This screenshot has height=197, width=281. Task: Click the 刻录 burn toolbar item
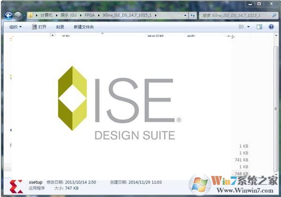point(60,27)
